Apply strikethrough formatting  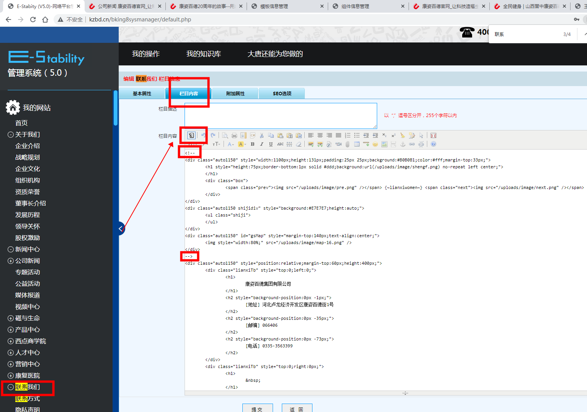(280, 144)
